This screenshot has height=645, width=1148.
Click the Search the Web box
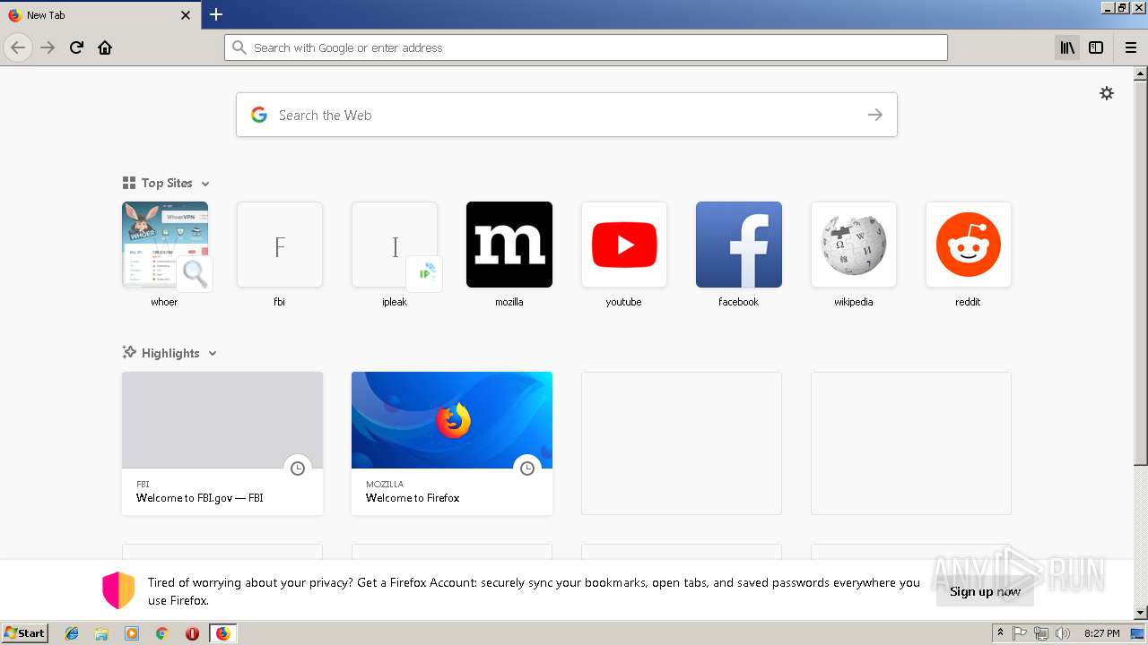567,115
